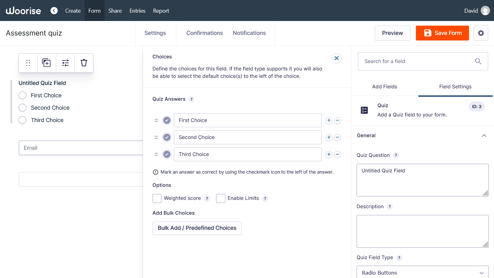Delete the field with trash icon
This screenshot has width=494, height=278.
tap(84, 63)
